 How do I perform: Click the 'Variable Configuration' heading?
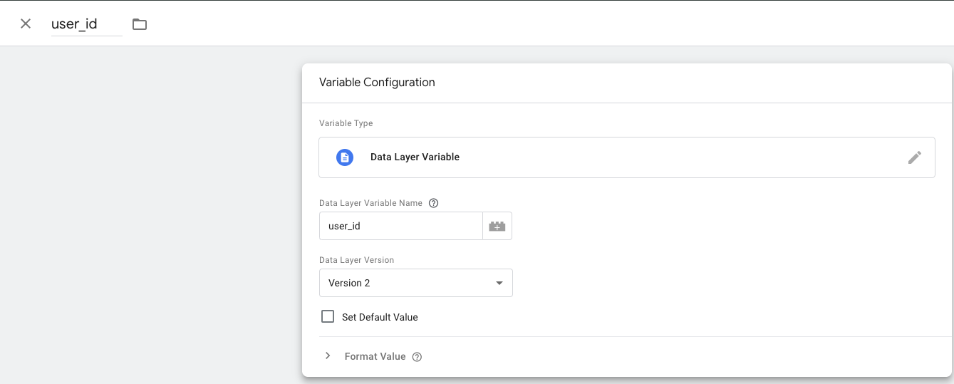[x=377, y=83]
